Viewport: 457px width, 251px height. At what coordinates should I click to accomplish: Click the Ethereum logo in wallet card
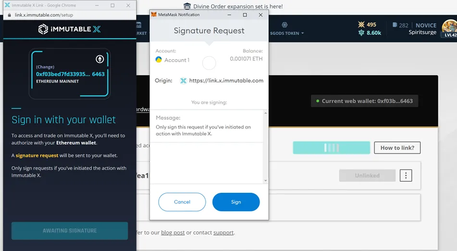(x=99, y=59)
